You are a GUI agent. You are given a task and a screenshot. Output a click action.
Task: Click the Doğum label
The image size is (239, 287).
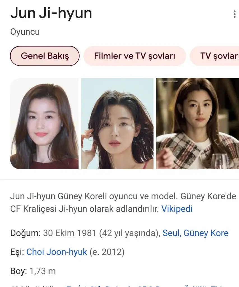tap(25, 233)
